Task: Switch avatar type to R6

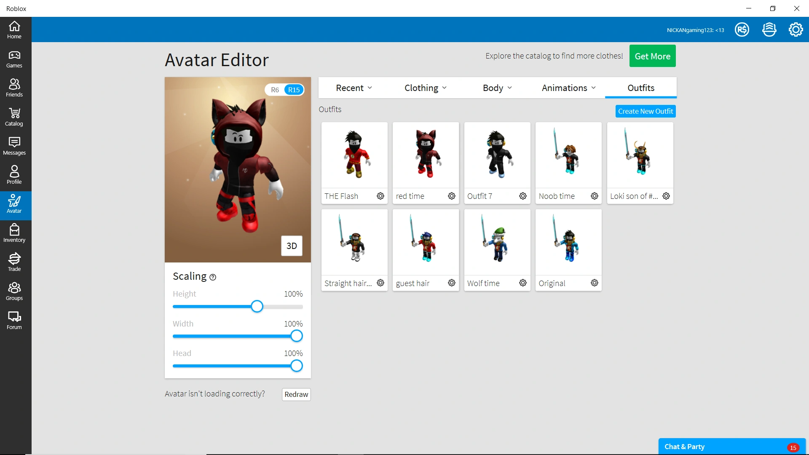Action: 275,90
